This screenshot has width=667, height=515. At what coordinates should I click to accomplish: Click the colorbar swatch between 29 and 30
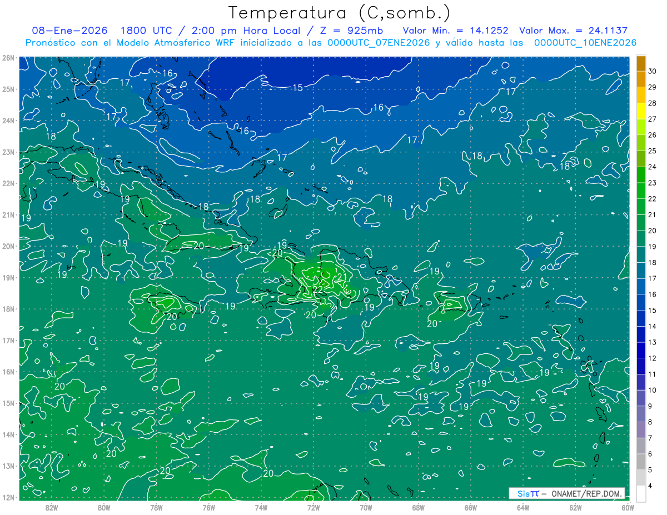pos(641,79)
